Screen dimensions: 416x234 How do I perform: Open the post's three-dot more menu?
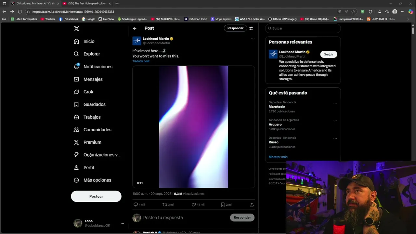(x=253, y=39)
